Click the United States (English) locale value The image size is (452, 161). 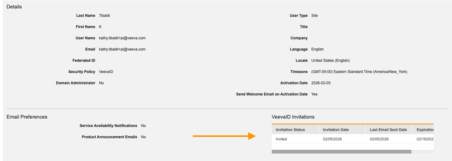330,61
